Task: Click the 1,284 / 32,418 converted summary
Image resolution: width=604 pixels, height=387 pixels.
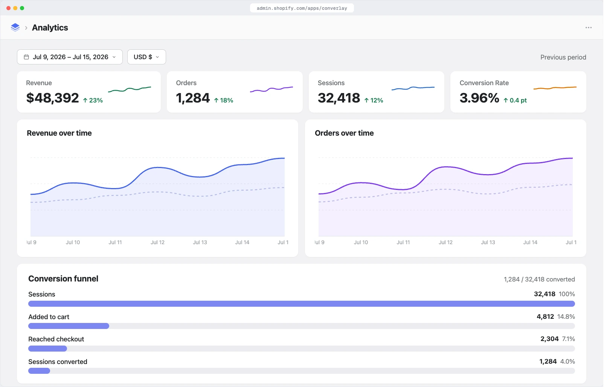Action: click(x=539, y=279)
